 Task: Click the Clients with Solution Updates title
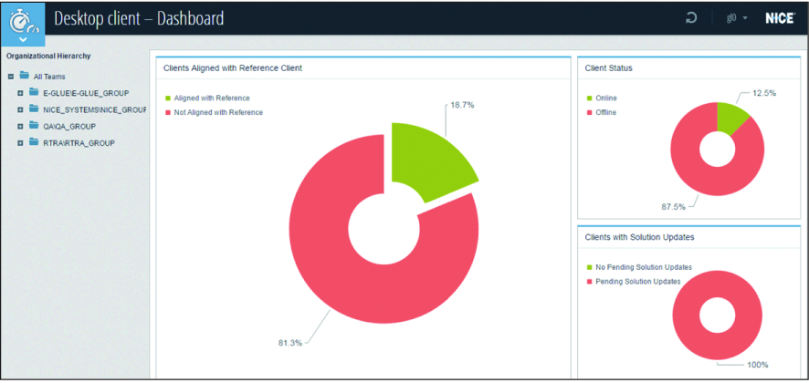(639, 238)
